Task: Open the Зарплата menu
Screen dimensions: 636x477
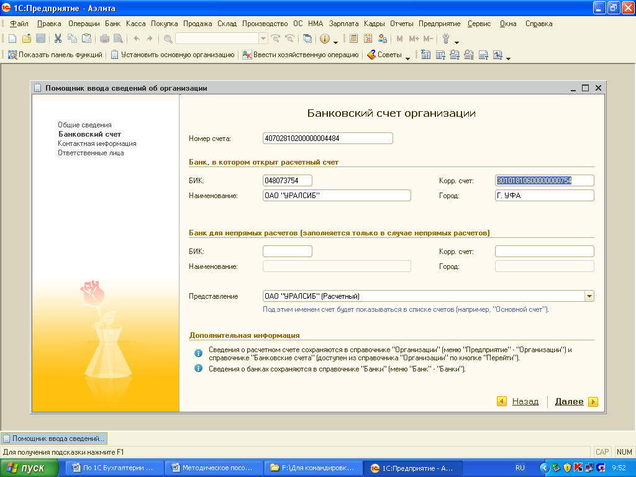Action: point(343,24)
